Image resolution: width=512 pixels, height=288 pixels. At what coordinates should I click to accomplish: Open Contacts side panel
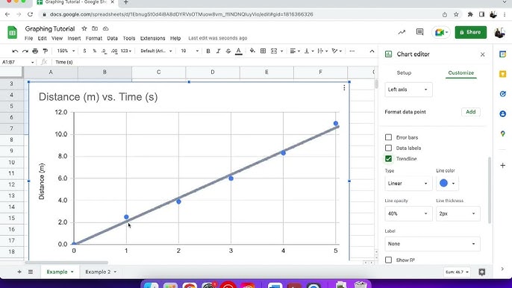502,113
